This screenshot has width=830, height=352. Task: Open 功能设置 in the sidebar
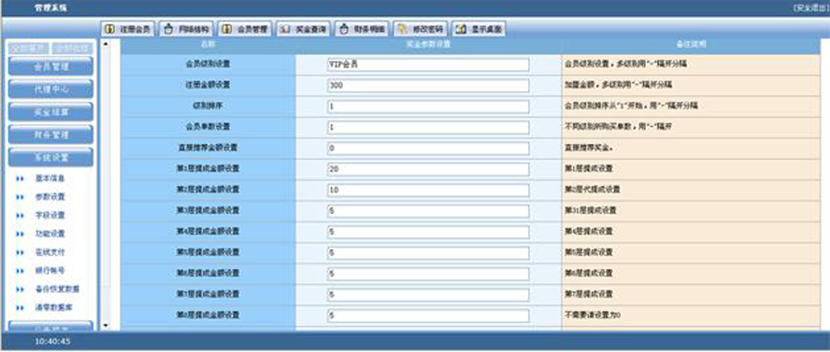[x=50, y=233]
